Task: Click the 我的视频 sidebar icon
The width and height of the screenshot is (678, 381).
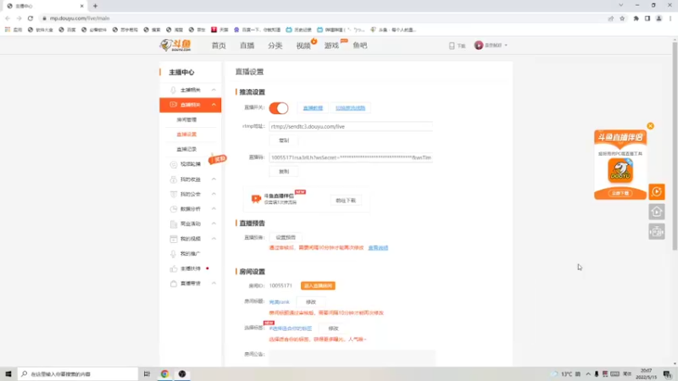Action: pos(174,239)
